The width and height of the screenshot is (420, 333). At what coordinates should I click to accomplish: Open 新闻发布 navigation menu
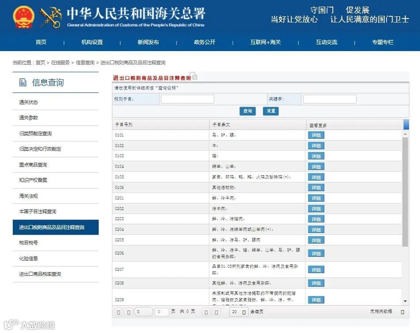(148, 42)
